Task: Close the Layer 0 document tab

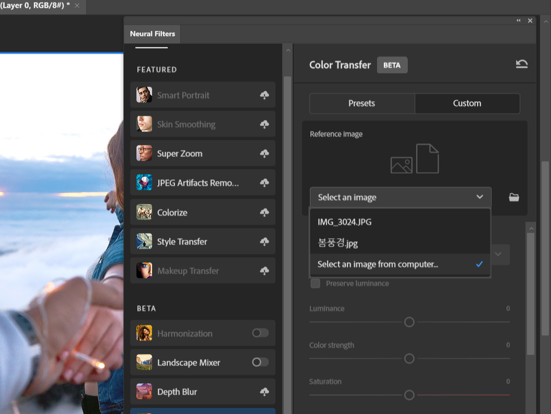Action: (77, 6)
